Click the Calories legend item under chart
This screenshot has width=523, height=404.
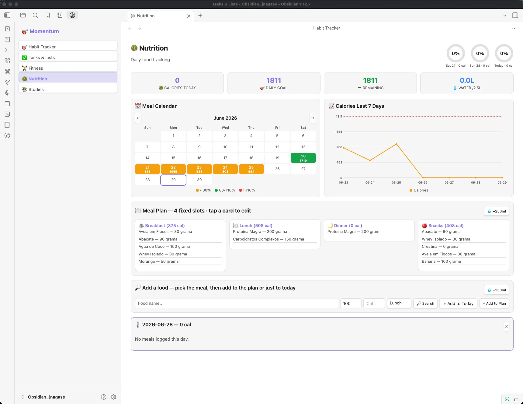point(419,190)
